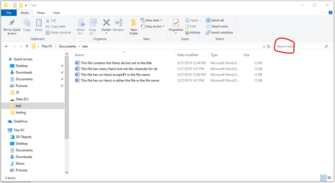Switch to the Share ribbon tab
The width and height of the screenshot is (335, 183).
tap(41, 13)
